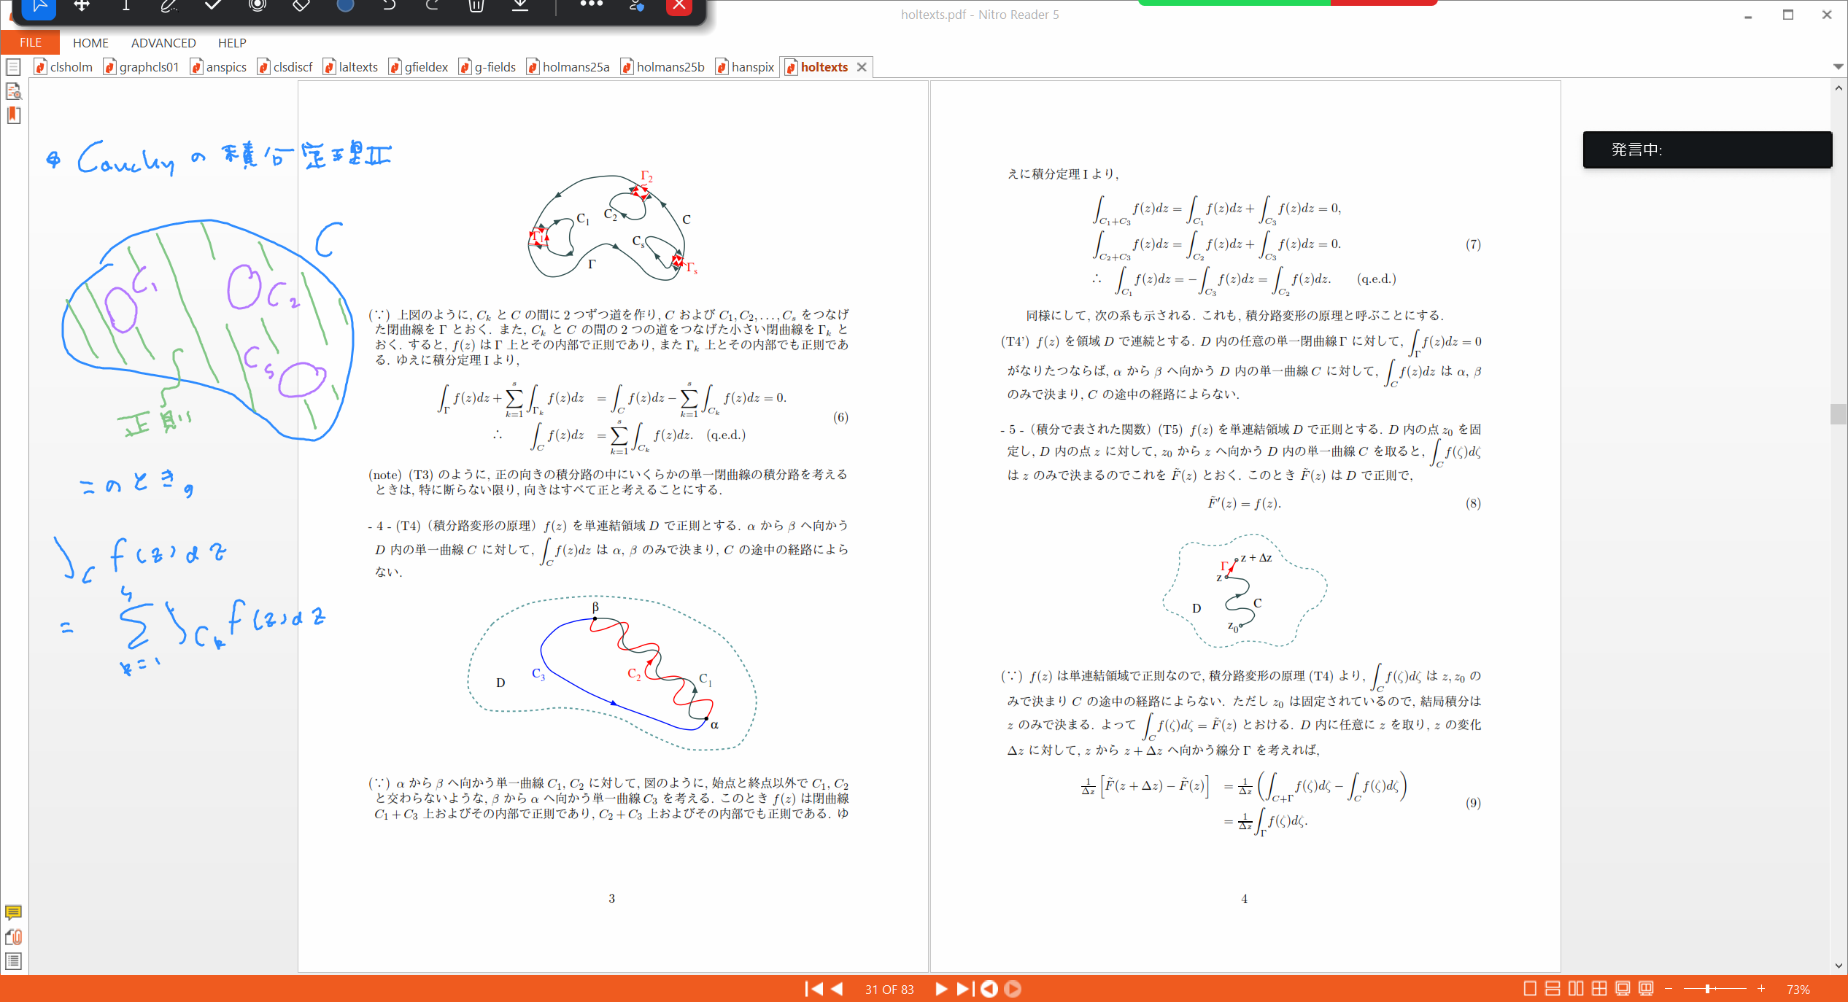Go to next page button

(941, 989)
